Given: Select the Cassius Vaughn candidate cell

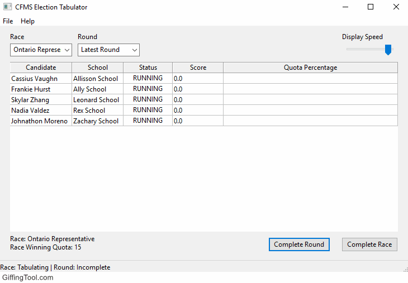Looking at the screenshot, I should pyautogui.click(x=41, y=79).
